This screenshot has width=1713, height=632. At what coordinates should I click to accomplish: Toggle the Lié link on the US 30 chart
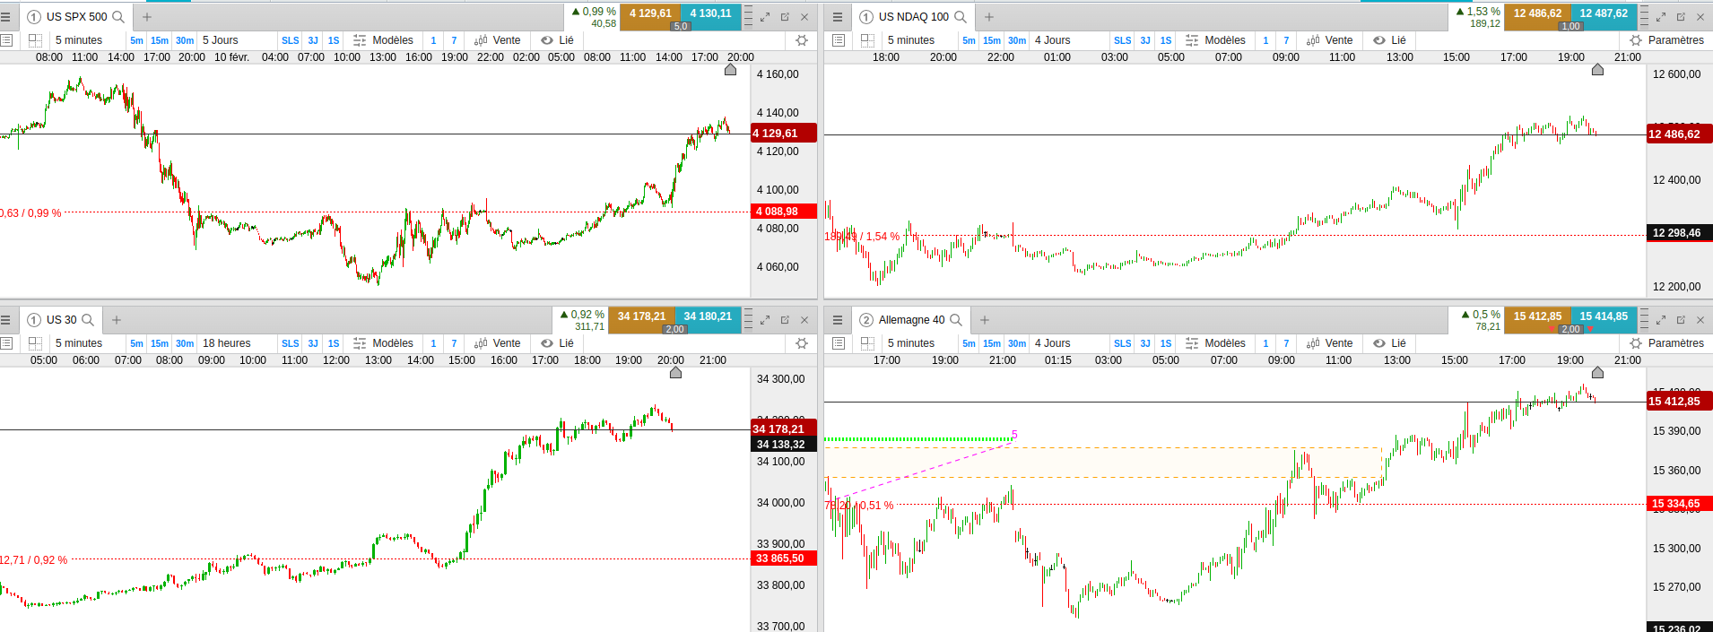(x=557, y=343)
